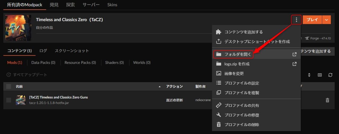Choose プロファイルを複製 menu entry
The image size is (339, 134).
point(256,93)
